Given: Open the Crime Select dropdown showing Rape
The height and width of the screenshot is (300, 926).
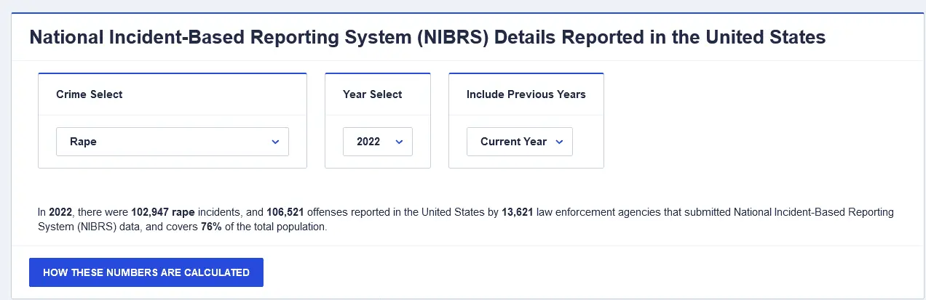Looking at the screenshot, I should point(172,142).
